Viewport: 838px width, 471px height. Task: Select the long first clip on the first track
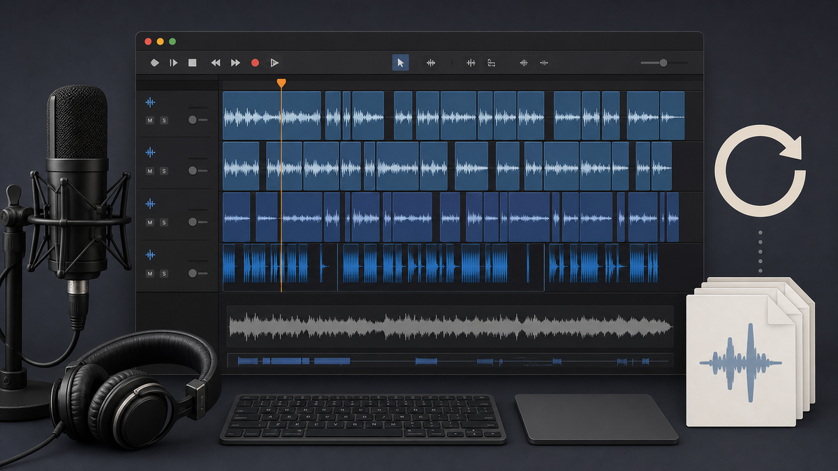tap(272, 115)
